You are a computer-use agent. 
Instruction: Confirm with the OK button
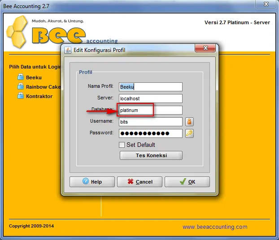tap(187, 182)
